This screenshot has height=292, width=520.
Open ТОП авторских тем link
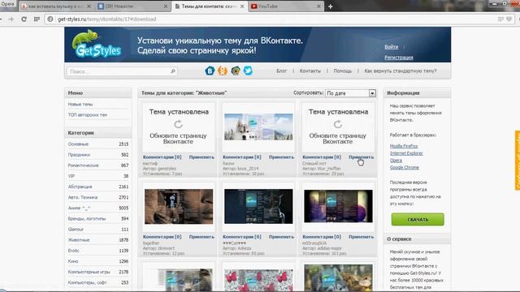coord(88,115)
